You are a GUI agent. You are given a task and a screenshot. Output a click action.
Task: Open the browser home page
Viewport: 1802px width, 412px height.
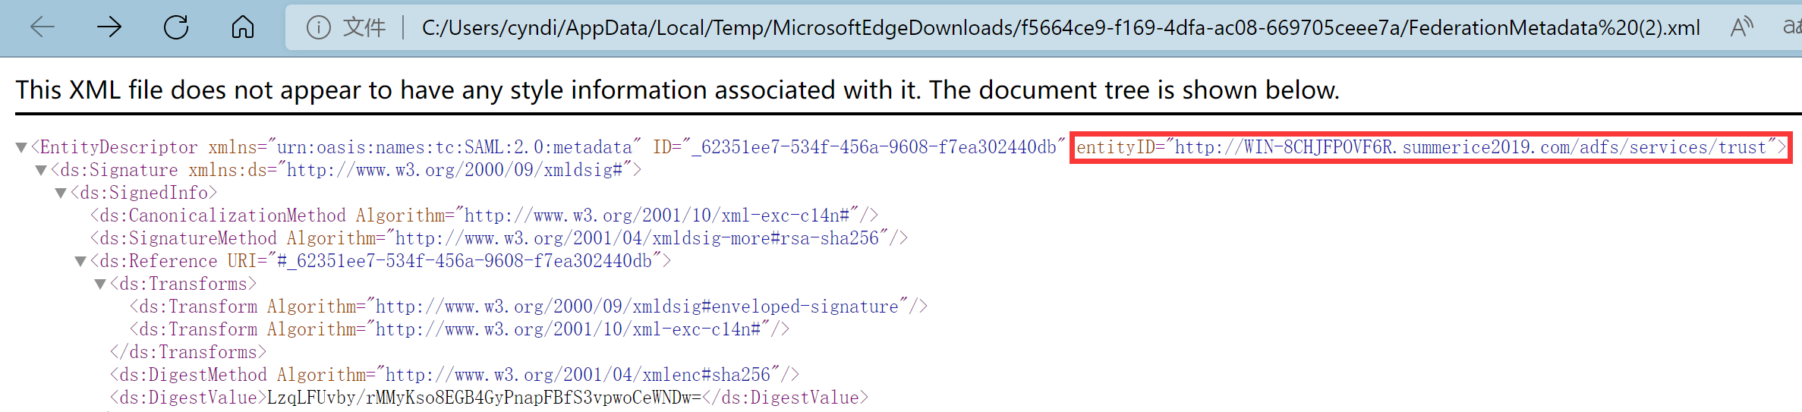[243, 28]
